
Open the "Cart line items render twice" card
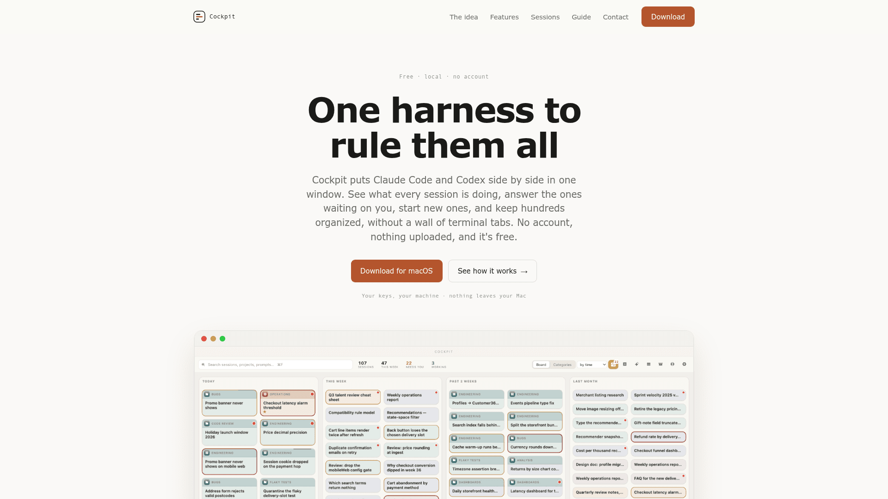pos(353,432)
